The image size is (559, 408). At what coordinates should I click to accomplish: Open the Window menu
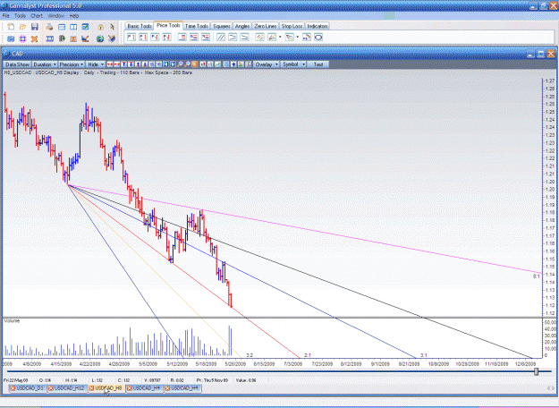point(55,16)
